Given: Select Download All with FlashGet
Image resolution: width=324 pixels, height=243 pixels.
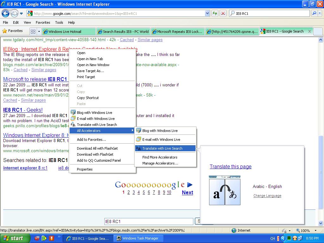Looking at the screenshot, I should click(103, 148).
